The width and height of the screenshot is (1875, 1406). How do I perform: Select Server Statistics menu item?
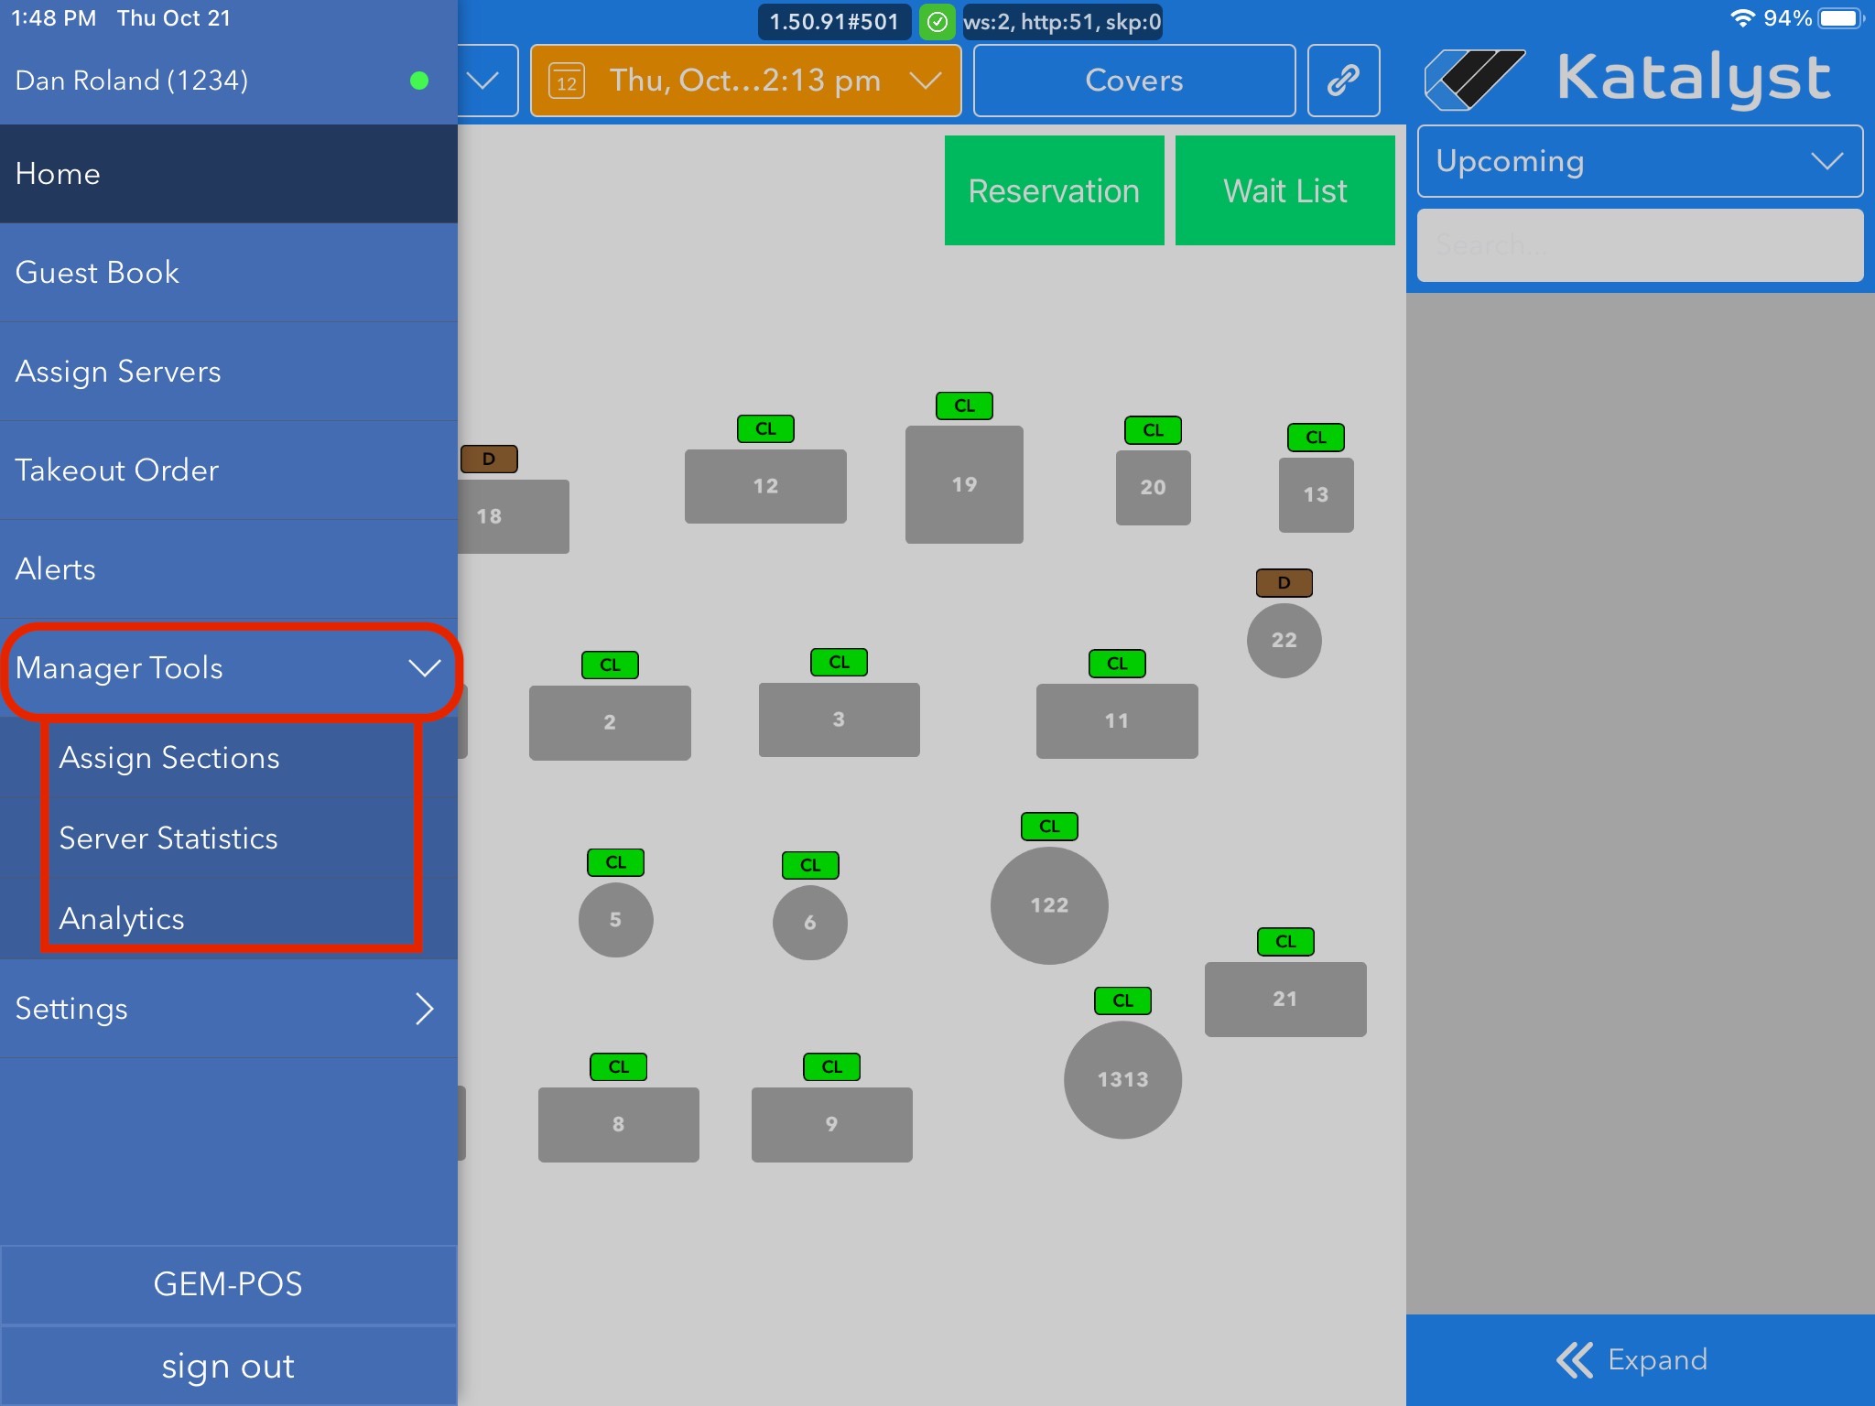(x=168, y=838)
